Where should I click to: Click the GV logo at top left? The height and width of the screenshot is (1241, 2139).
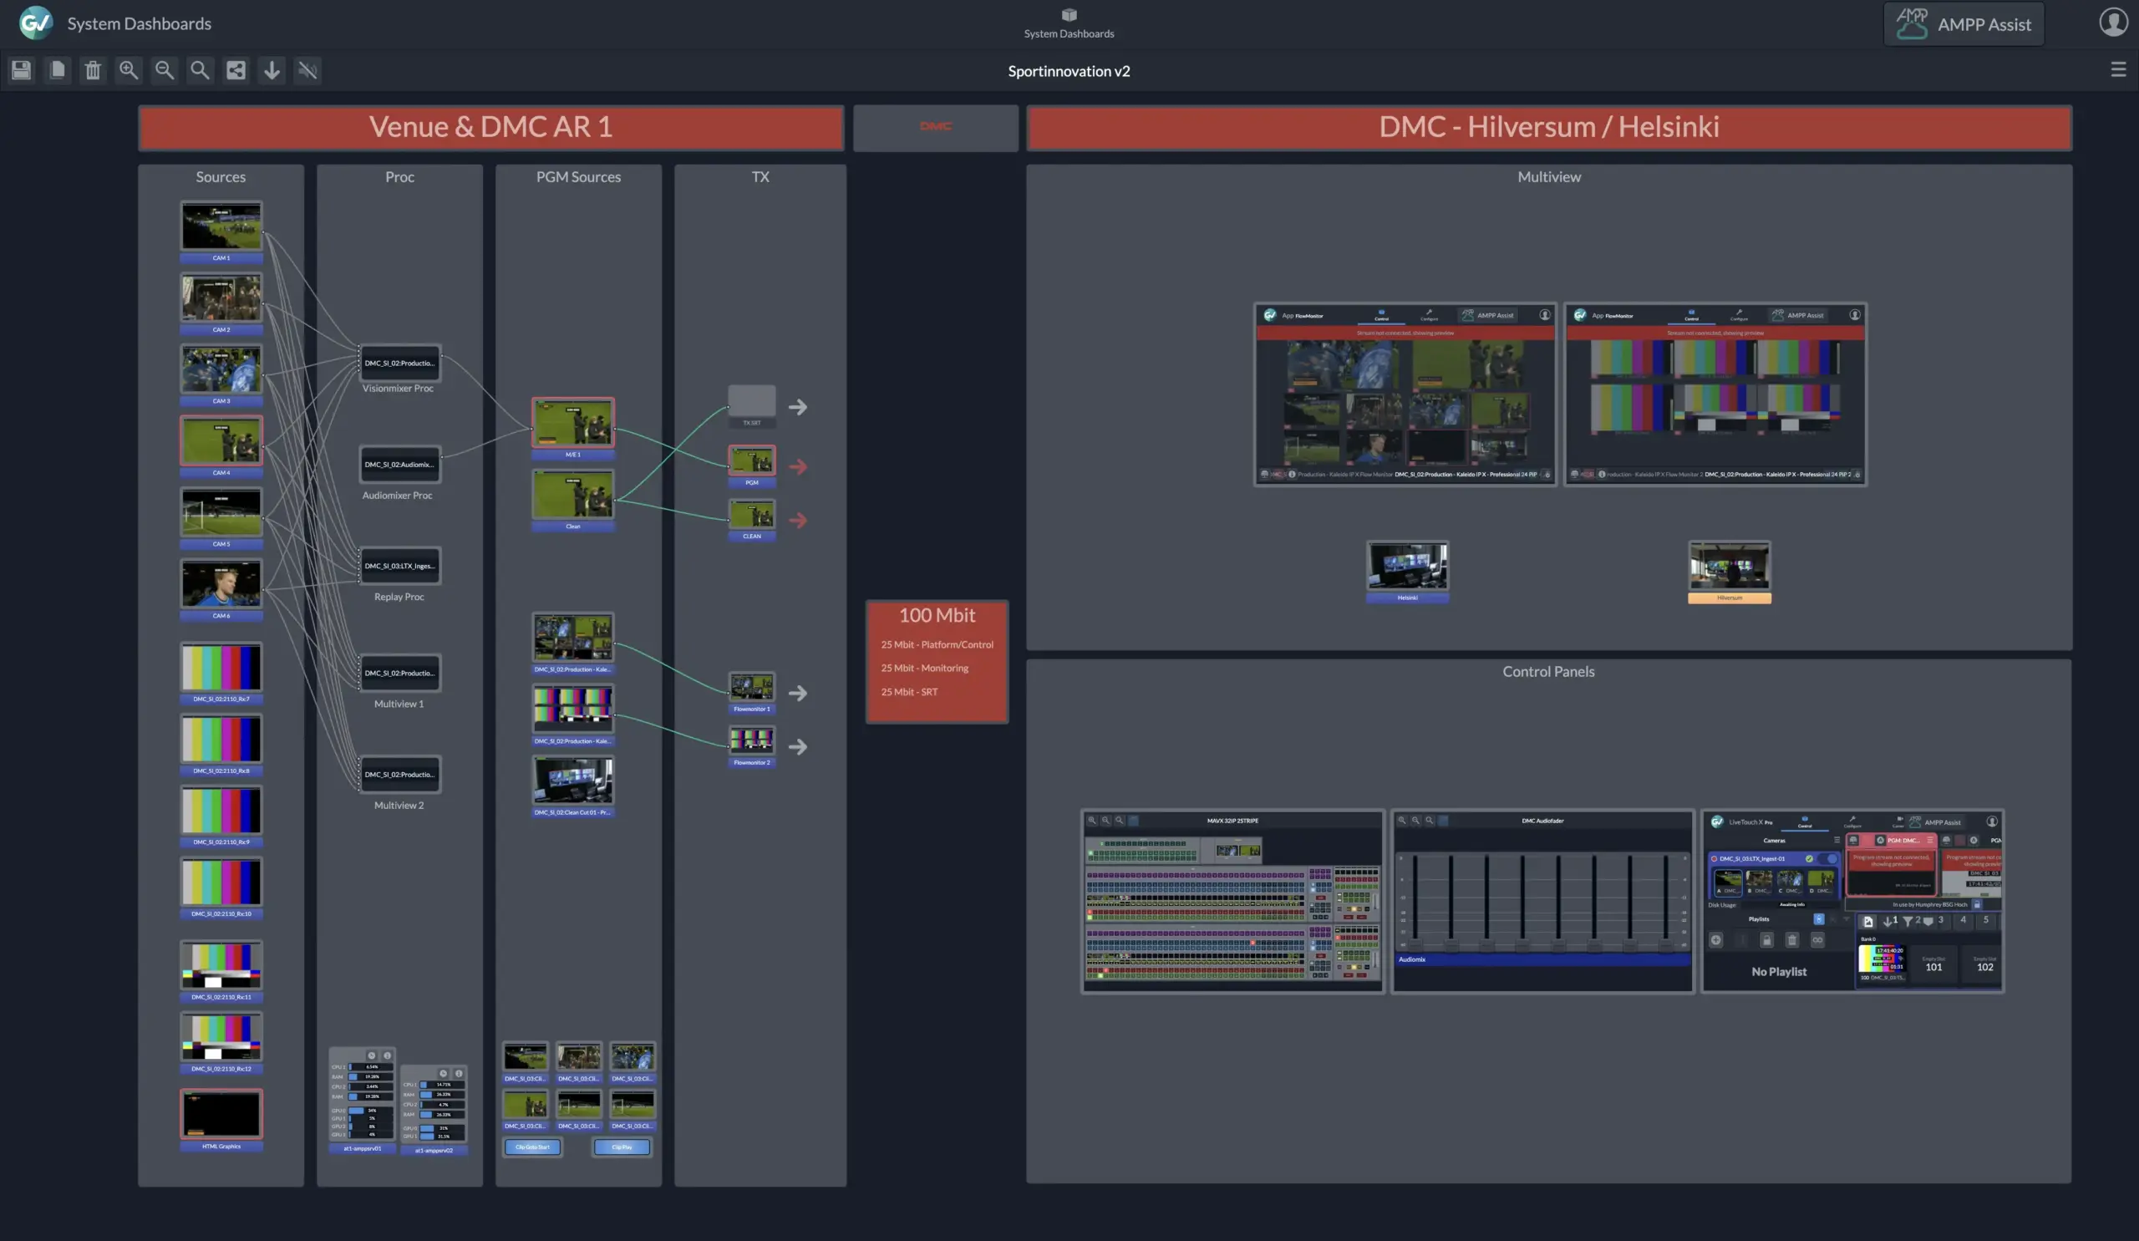pos(36,23)
